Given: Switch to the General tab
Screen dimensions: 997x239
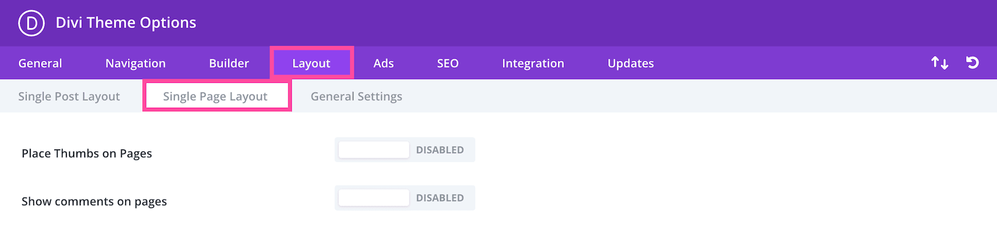Looking at the screenshot, I should (x=40, y=64).
